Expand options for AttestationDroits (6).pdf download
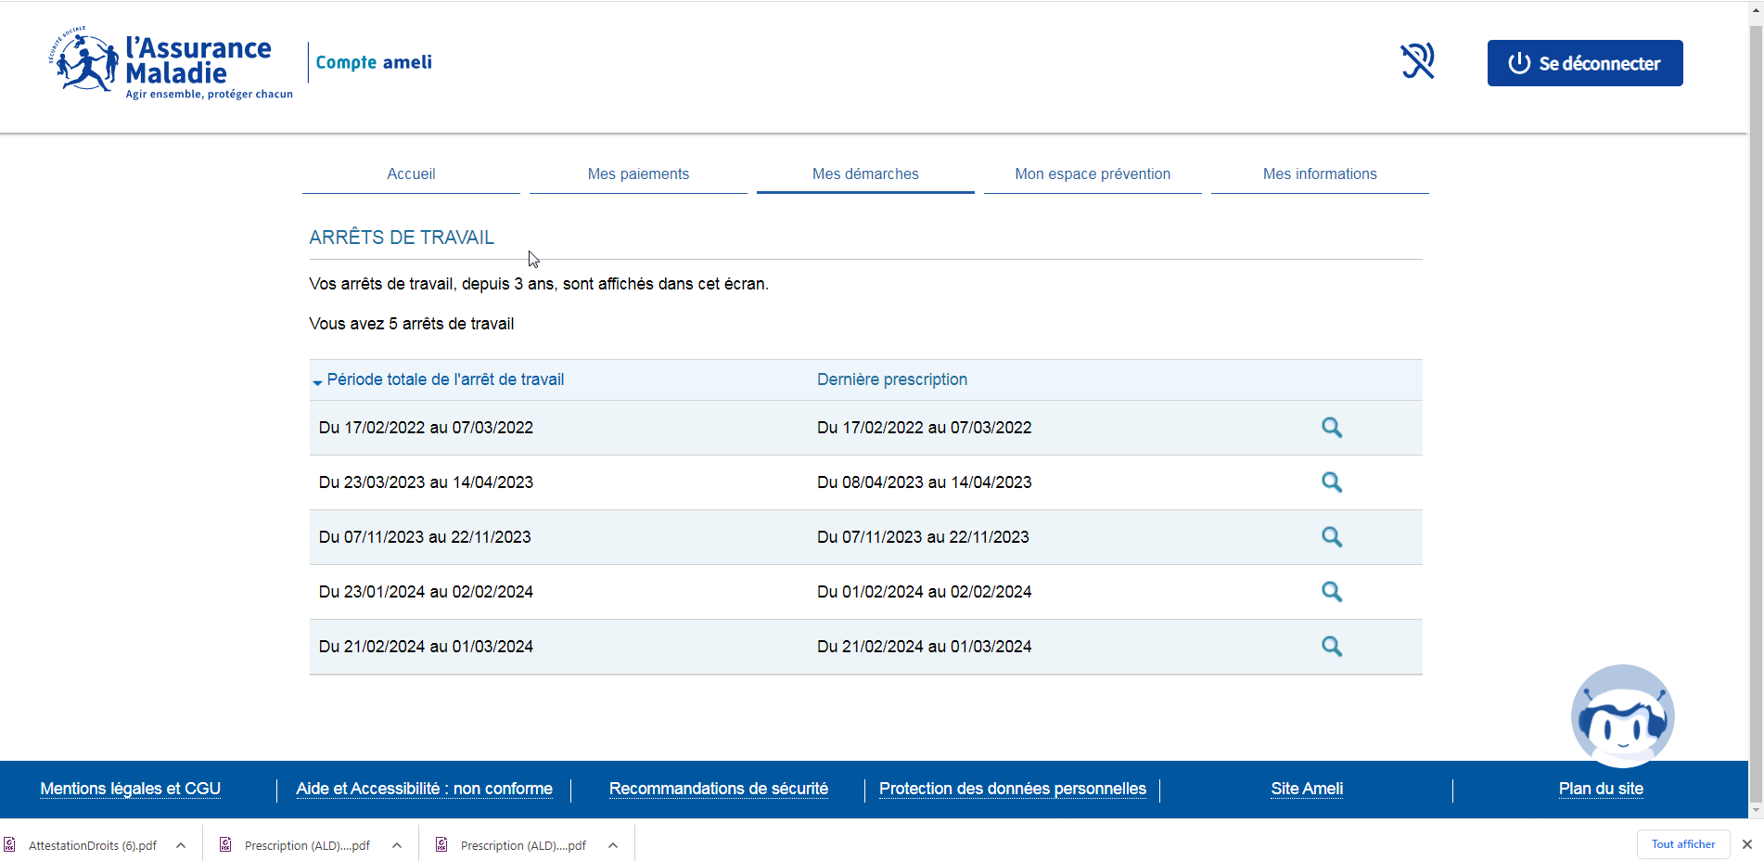This screenshot has width=1764, height=861. point(181,845)
